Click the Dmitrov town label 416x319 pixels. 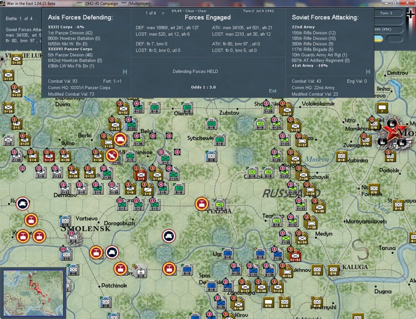(397, 73)
